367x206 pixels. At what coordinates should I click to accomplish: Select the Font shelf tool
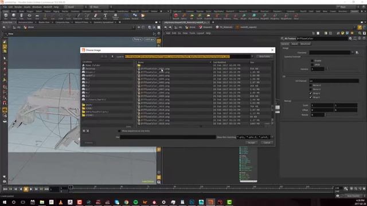(x=105, y=16)
